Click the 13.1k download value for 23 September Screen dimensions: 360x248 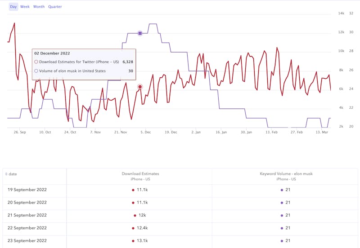[x=142, y=241]
